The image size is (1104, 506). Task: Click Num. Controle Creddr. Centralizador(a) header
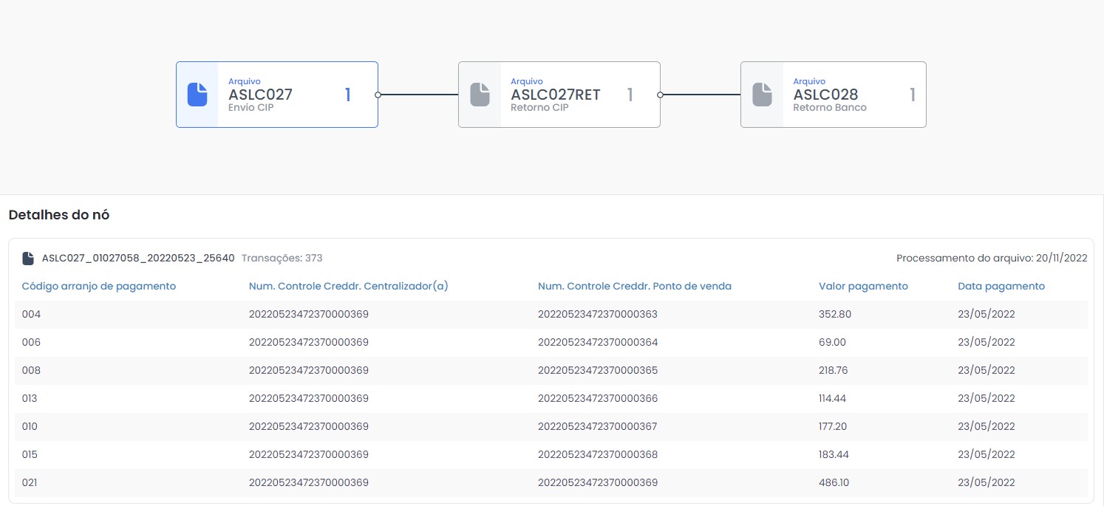click(x=348, y=286)
